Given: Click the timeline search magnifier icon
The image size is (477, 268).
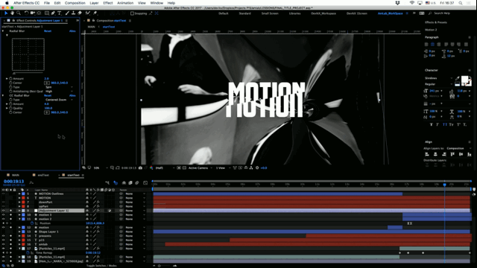Looking at the screenshot, I should [x=31, y=182].
